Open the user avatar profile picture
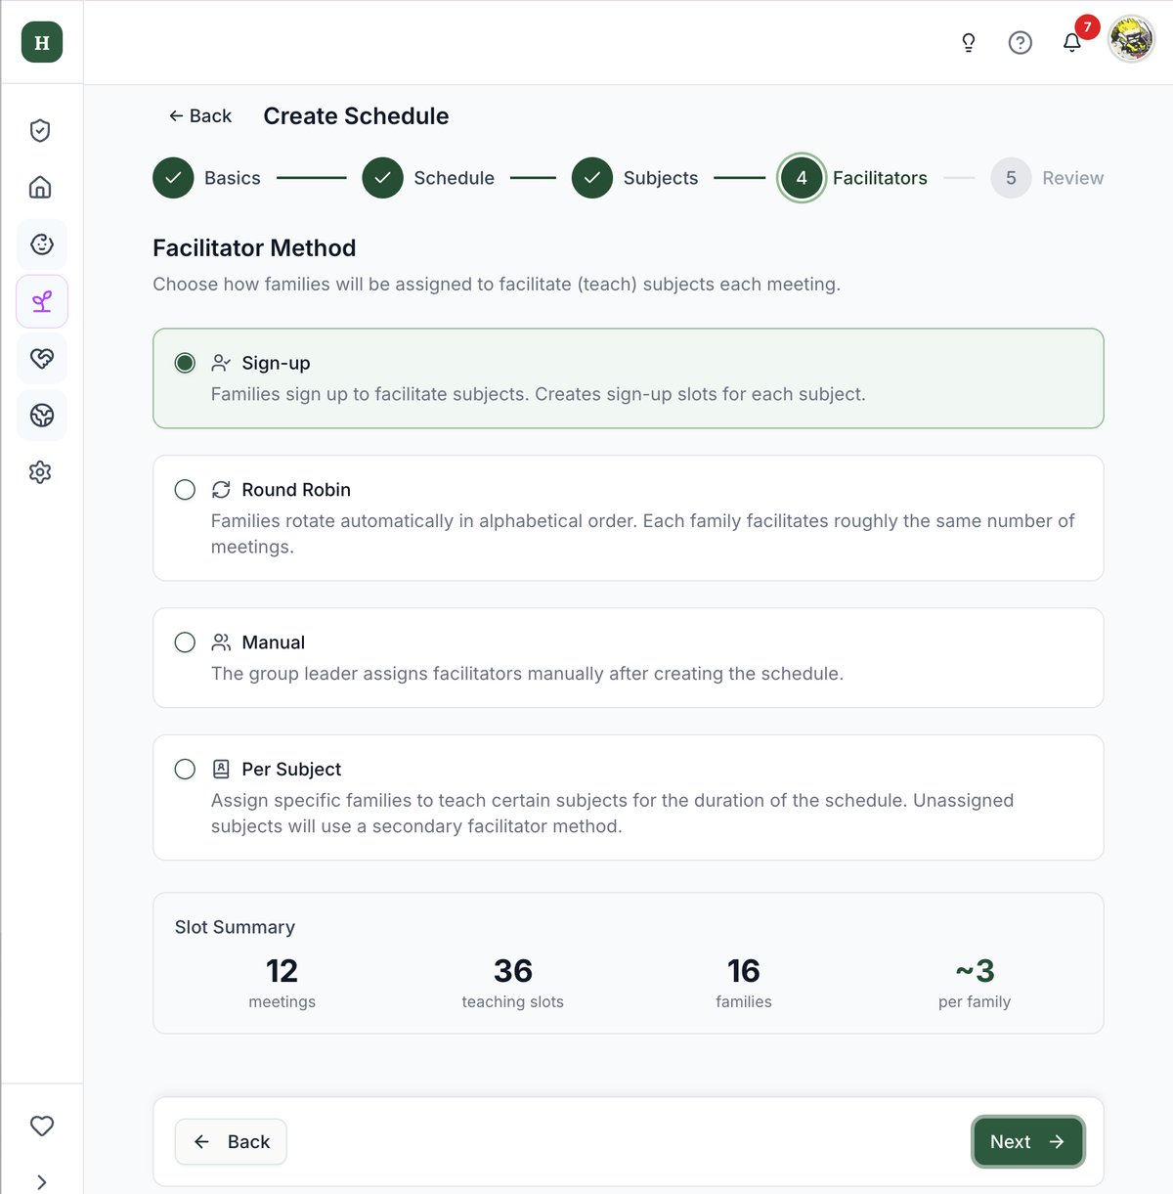The image size is (1173, 1194). [x=1132, y=40]
